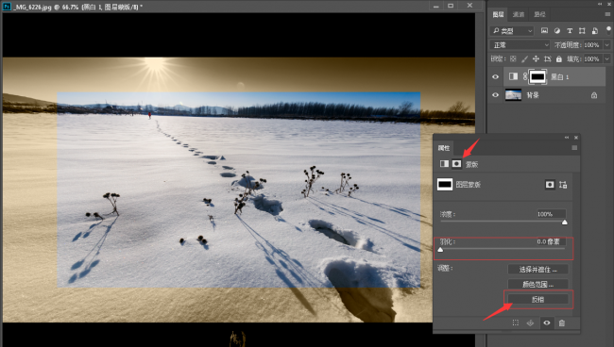Image resolution: width=614 pixels, height=347 pixels.
Task: Lock artboard nesting crop icon
Action: point(548,59)
